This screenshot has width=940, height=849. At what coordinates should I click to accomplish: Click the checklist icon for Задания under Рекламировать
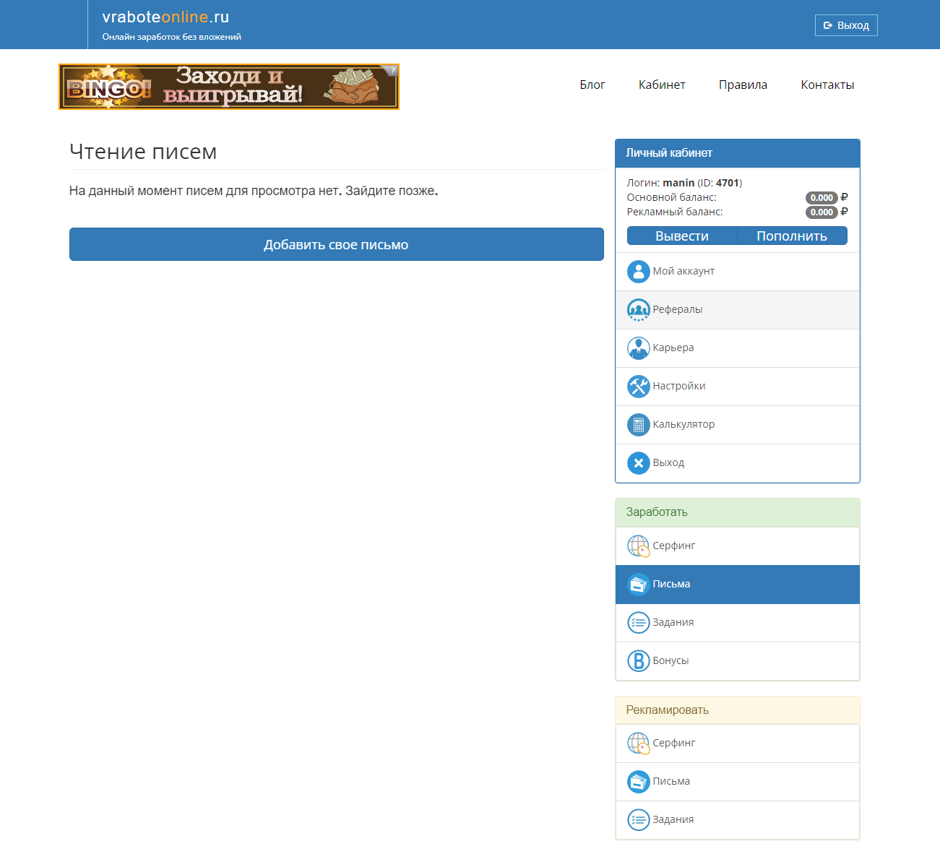tap(638, 819)
